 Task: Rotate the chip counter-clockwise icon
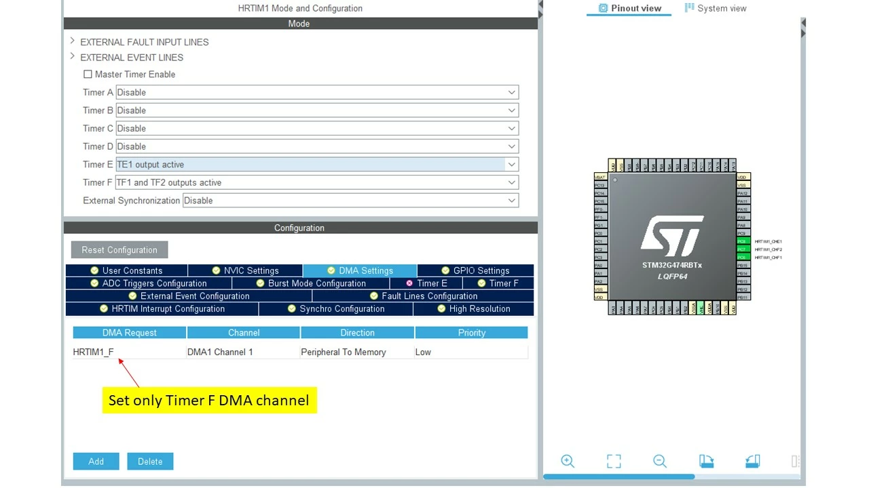pyautogui.click(x=752, y=461)
